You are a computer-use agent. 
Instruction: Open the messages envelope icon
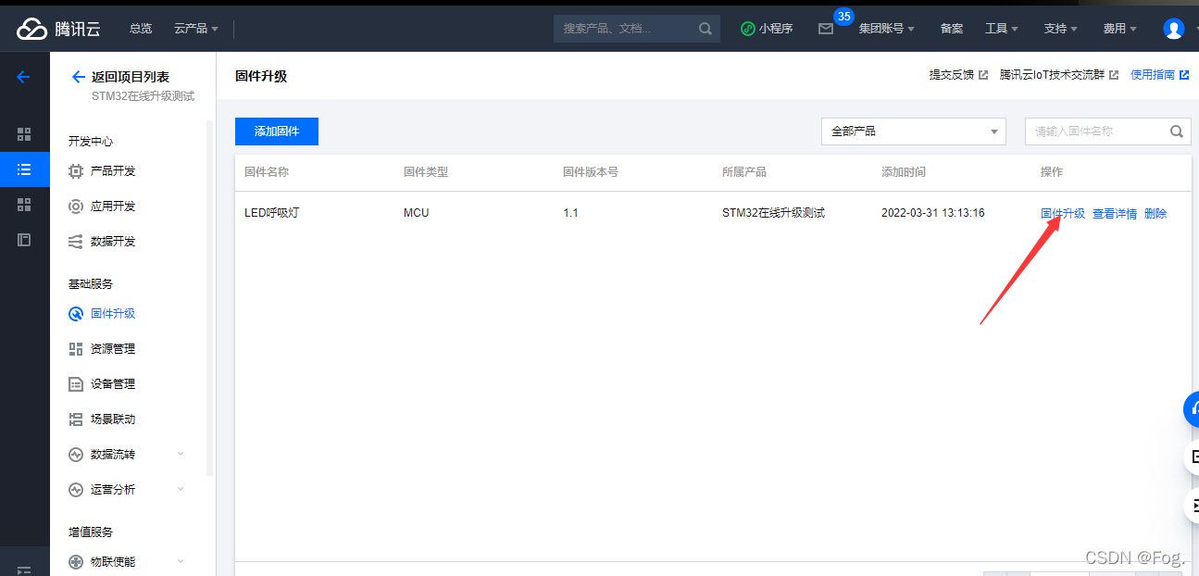tap(826, 29)
